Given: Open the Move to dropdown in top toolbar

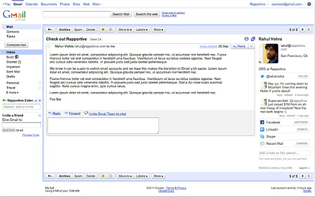Looking at the screenshot, I should (125, 30).
